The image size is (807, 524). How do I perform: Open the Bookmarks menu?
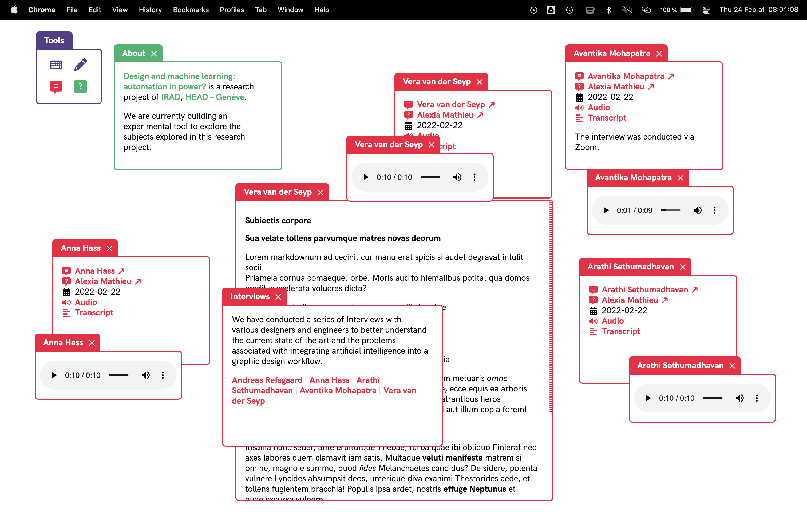point(191,10)
